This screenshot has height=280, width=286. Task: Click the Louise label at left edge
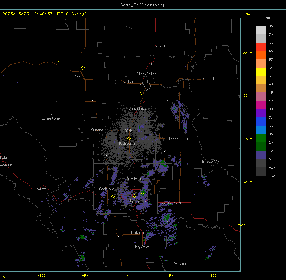(x=6, y=164)
